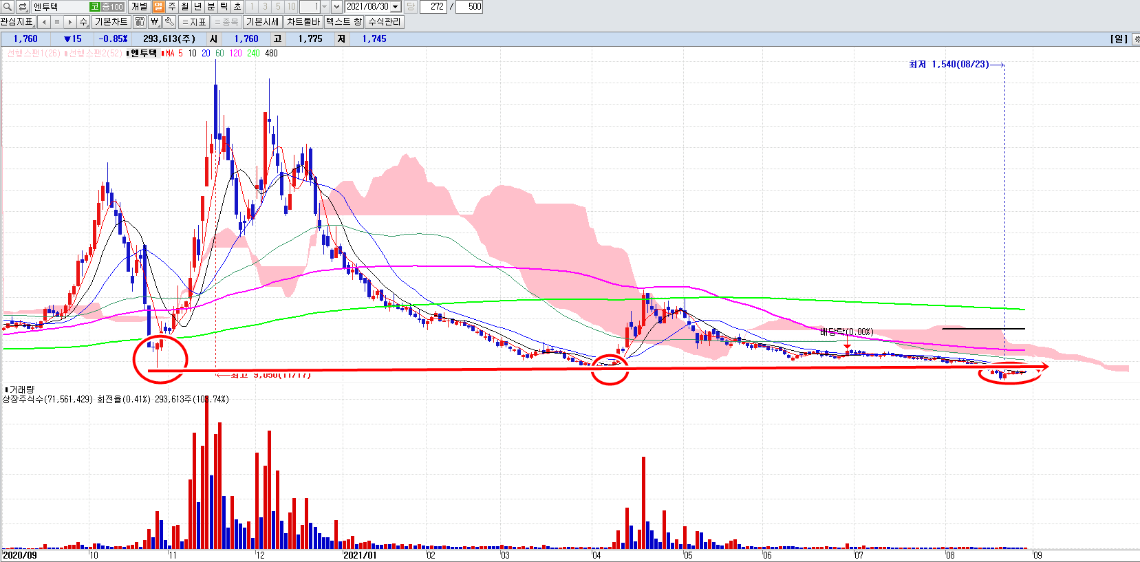
Task: Toggle the =지표 indicator link
Action: 194,22
